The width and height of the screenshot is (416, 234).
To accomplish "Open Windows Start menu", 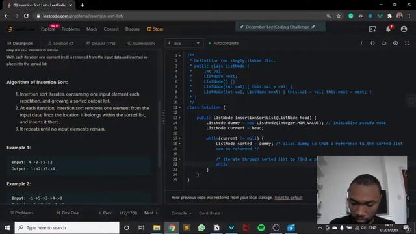I will [x=7, y=227].
